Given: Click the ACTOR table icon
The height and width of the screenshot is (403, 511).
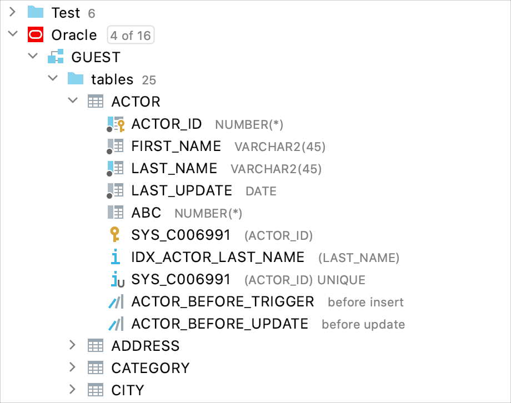Looking at the screenshot, I should pos(96,101).
